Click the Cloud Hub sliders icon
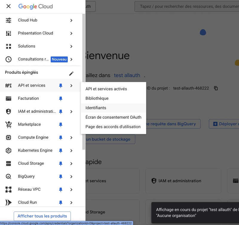Image resolution: width=239 pixels, height=225 pixels. [x=9, y=20]
